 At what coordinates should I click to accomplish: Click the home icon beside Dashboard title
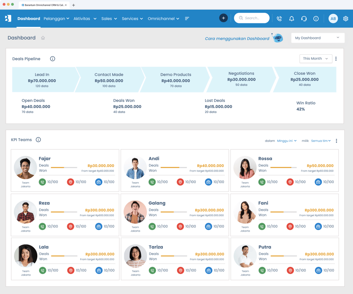coord(43,38)
